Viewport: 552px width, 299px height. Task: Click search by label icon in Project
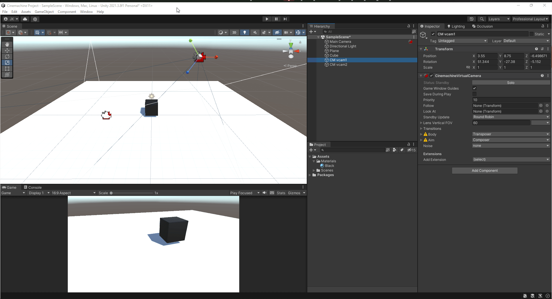pos(402,150)
